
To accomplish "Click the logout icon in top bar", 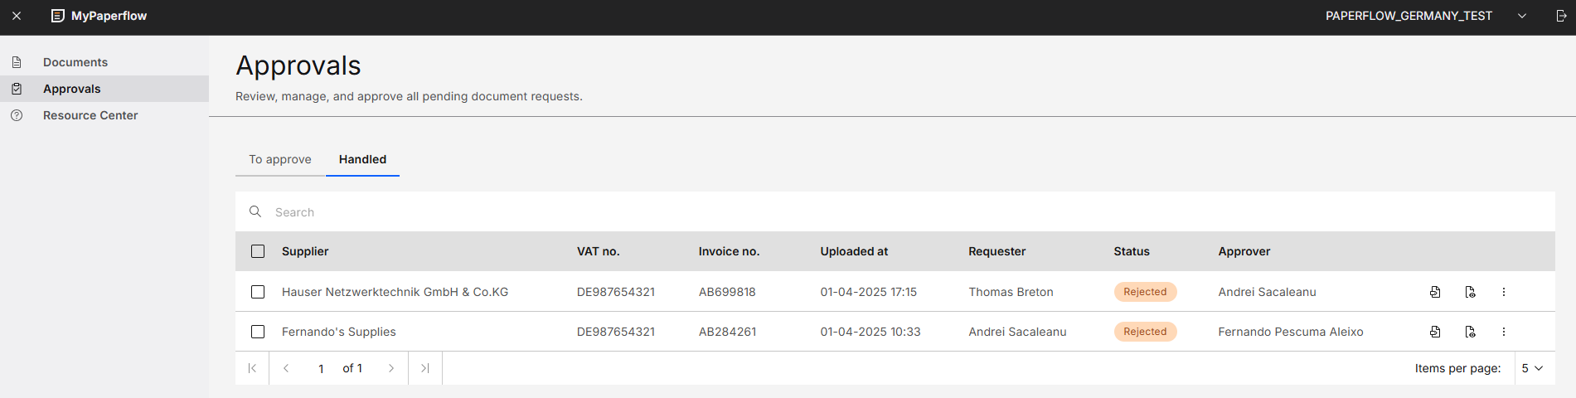I will click(1561, 16).
